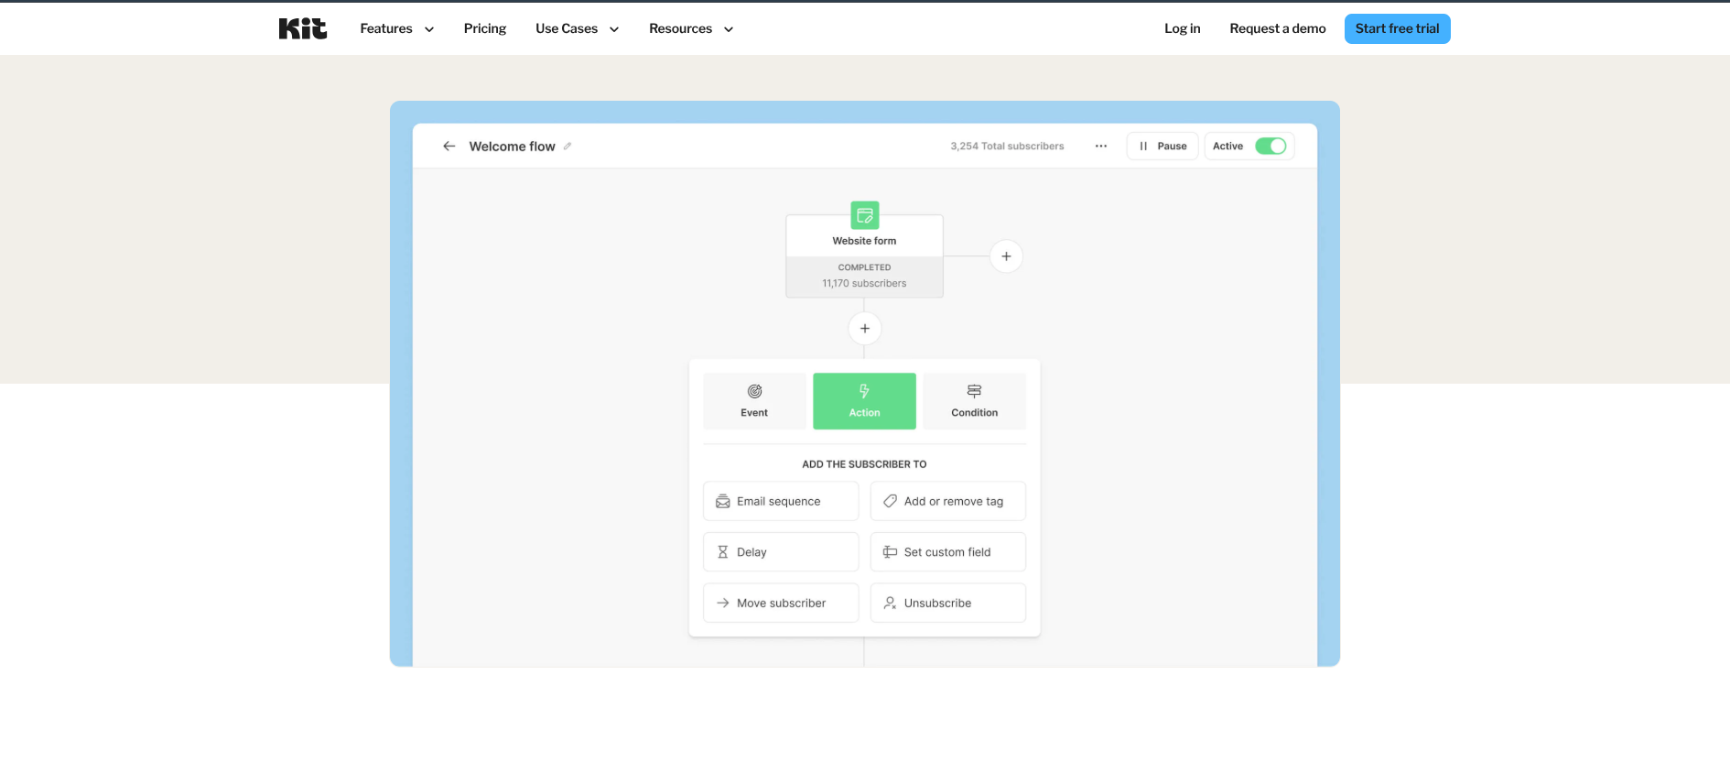Switch to the Event tab
1730x772 pixels.
[x=754, y=401]
